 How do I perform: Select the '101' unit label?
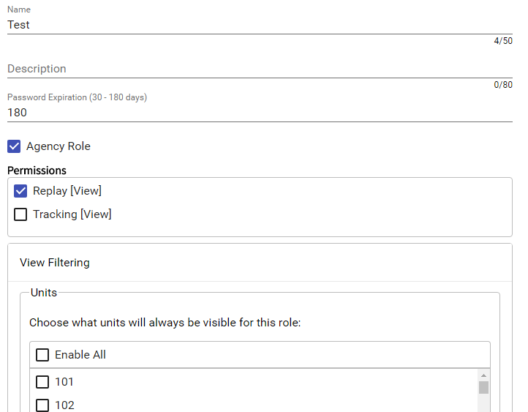[64, 382]
